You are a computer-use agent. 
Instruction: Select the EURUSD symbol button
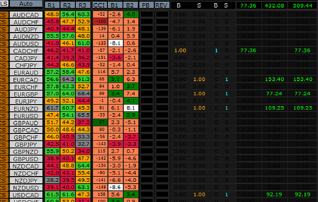(x=26, y=116)
